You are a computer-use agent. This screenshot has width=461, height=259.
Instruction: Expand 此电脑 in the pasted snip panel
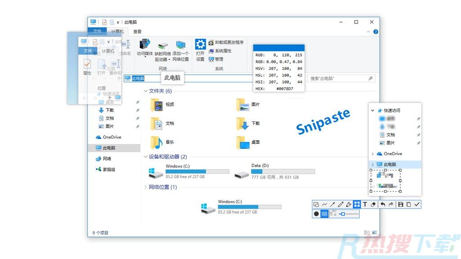coord(372,165)
